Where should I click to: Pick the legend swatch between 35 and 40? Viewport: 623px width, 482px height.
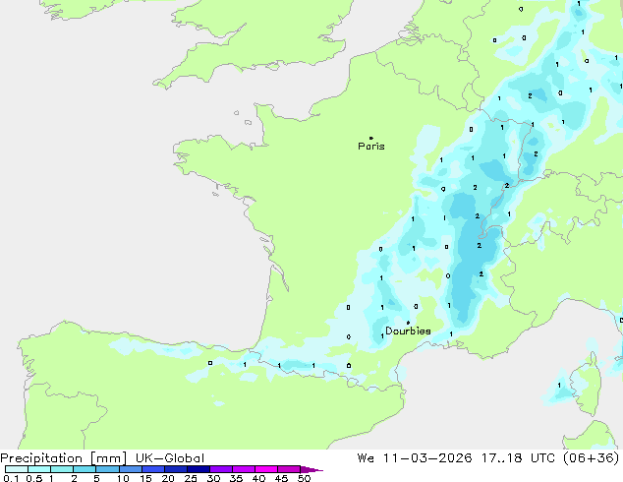tap(244, 469)
